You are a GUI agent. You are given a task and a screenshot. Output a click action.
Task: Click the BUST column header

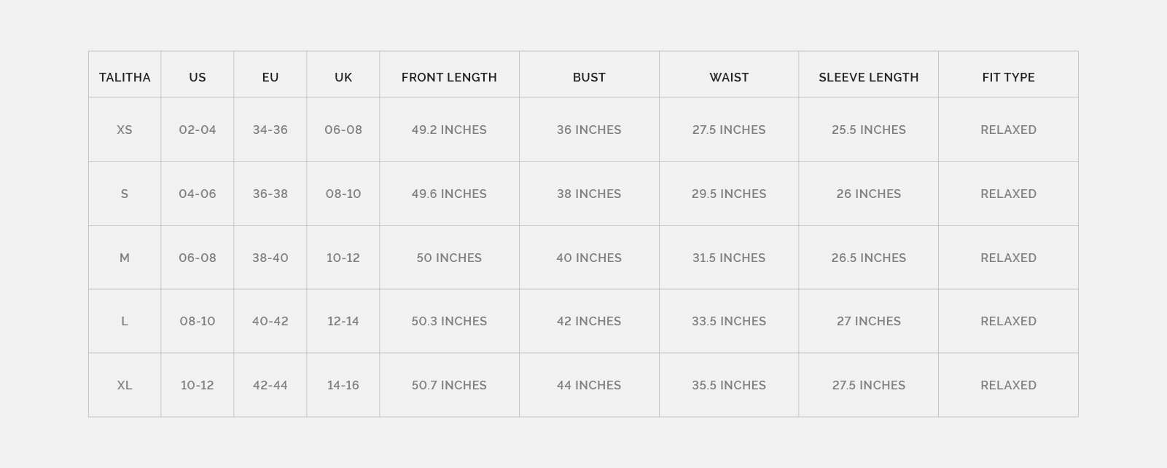[589, 77]
